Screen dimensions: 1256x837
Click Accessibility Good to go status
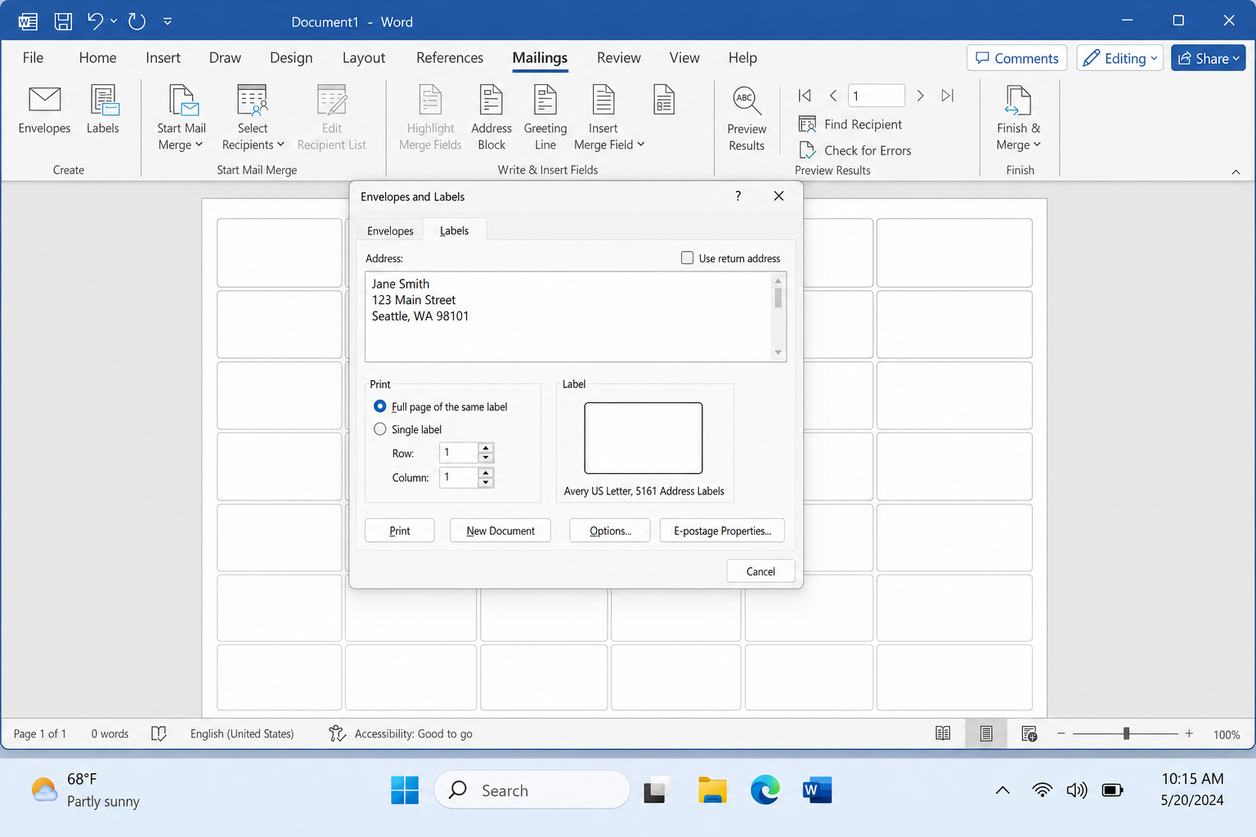click(401, 734)
